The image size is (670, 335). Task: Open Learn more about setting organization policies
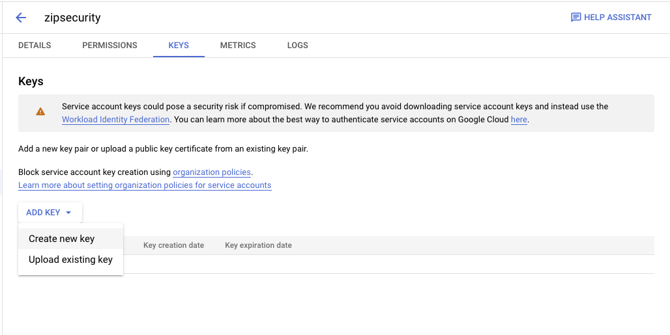click(145, 185)
